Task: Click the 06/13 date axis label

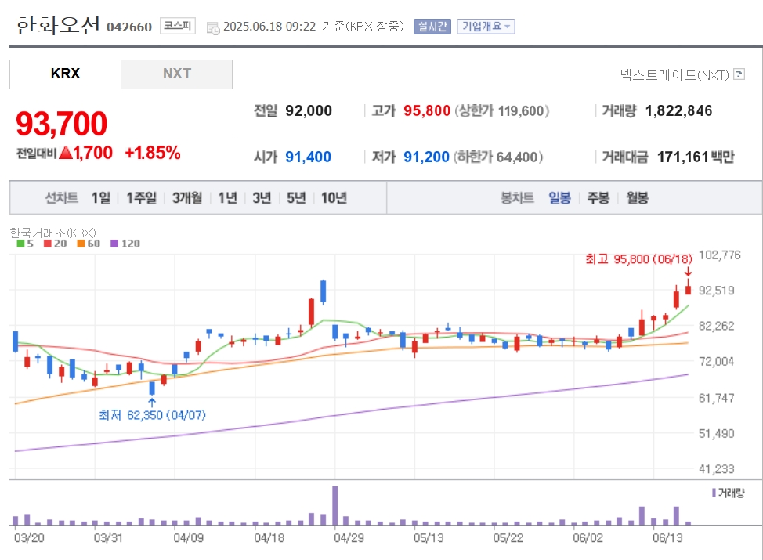Action: pyautogui.click(x=667, y=538)
